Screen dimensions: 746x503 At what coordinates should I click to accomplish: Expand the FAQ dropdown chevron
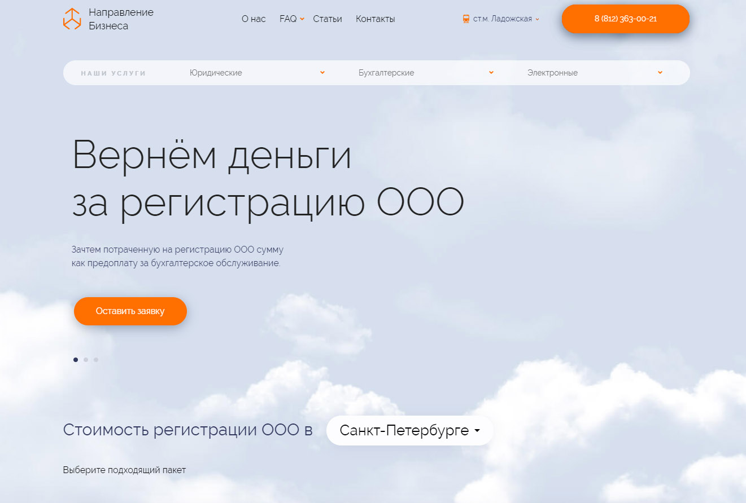pos(302,19)
